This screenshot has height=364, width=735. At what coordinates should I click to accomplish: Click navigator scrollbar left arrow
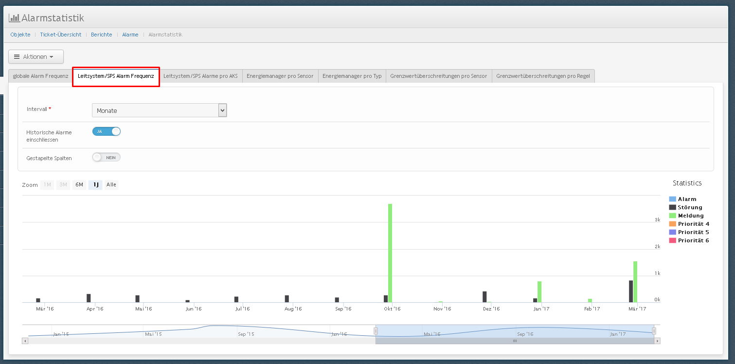25,341
